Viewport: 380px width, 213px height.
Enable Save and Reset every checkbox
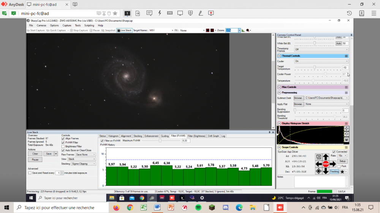click(30, 173)
